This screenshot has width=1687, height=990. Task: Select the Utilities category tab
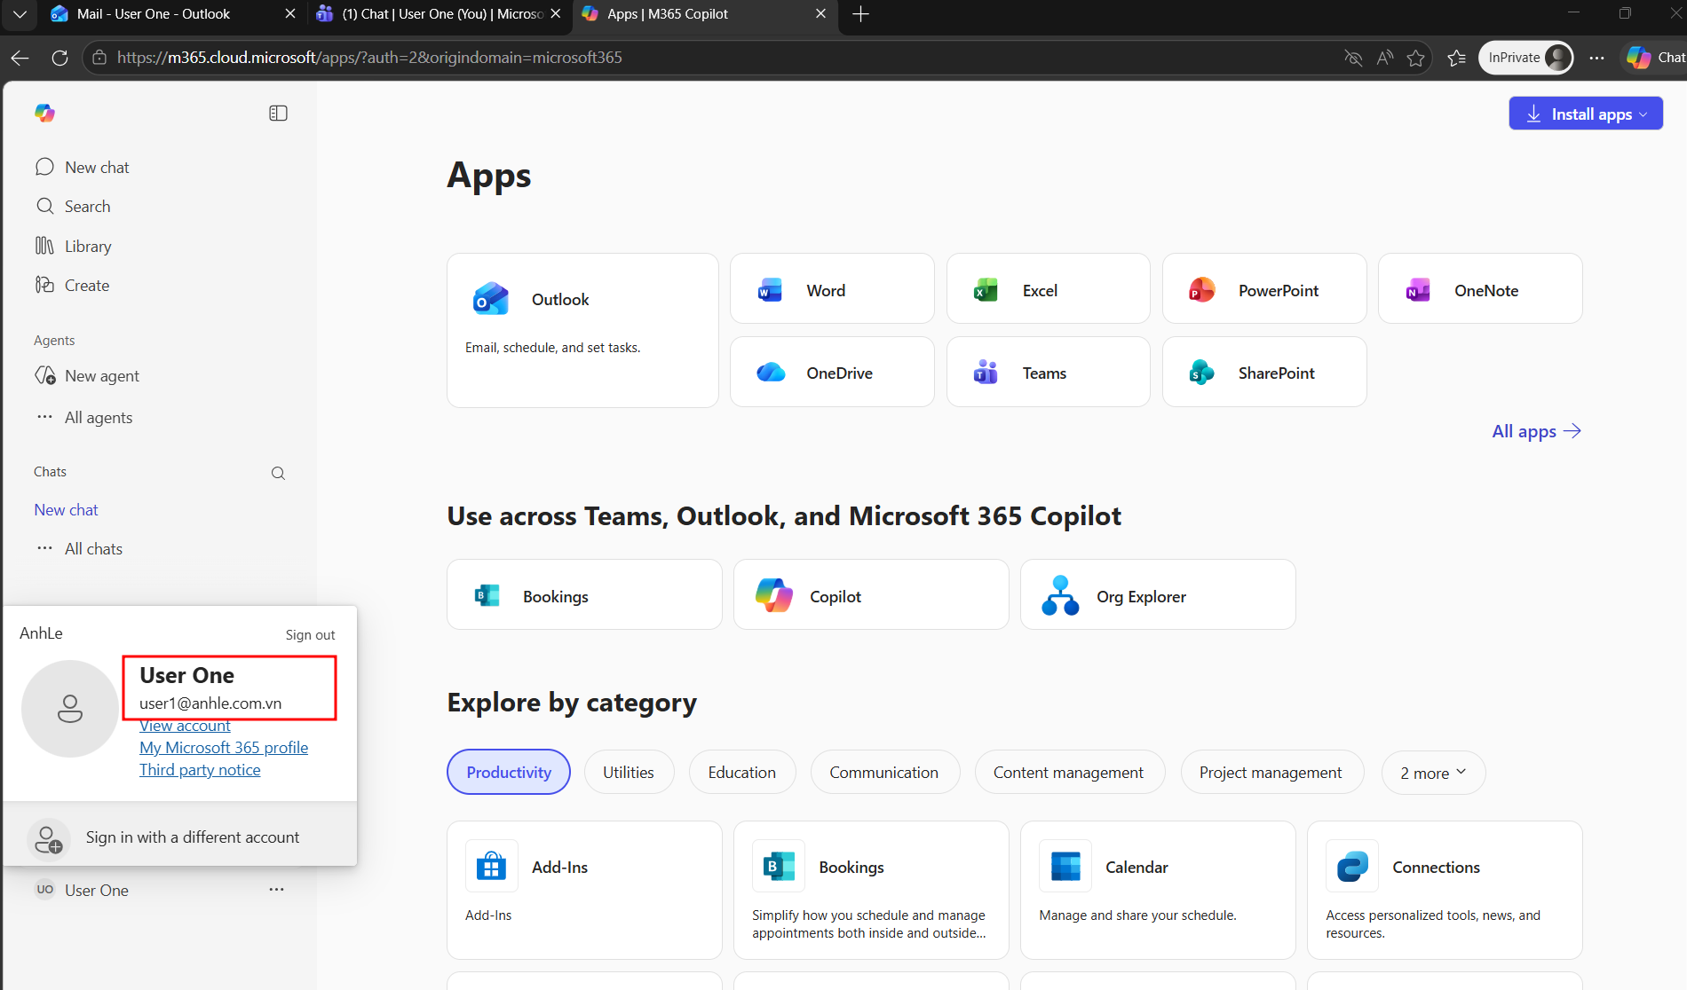(629, 772)
